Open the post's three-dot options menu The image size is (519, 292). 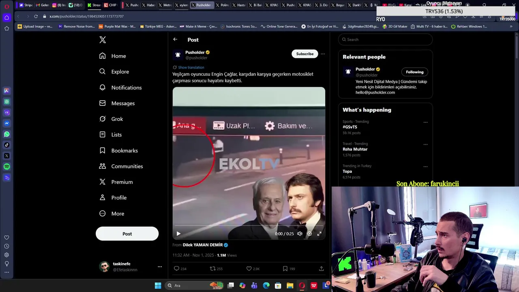pos(323,54)
